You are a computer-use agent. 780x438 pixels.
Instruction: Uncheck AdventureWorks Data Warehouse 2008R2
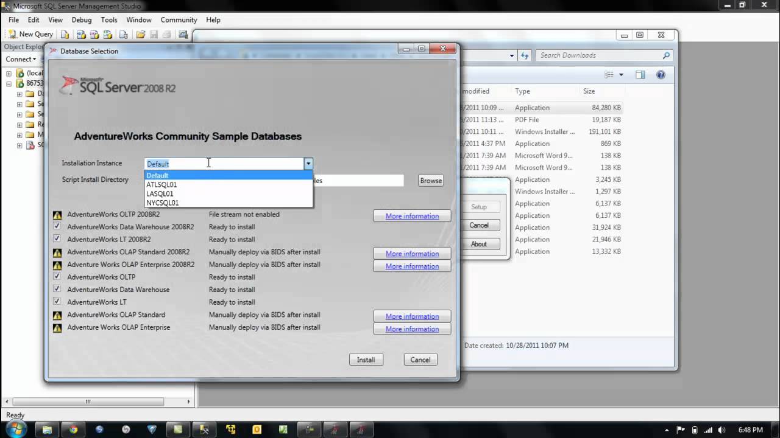coord(57,226)
